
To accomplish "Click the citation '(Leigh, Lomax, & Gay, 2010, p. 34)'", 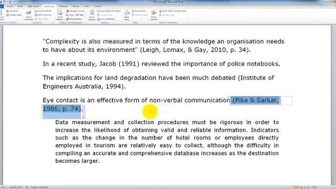I will tap(194, 50).
